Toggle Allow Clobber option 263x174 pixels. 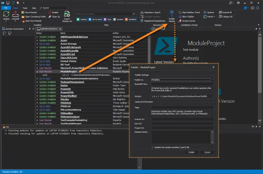pos(186,17)
